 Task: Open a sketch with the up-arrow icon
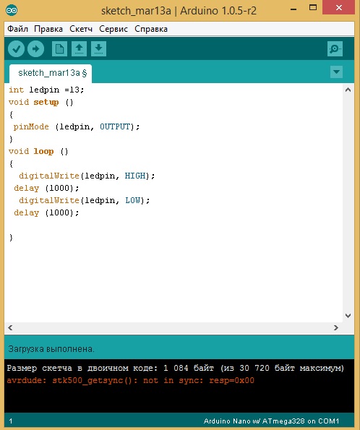pos(79,49)
